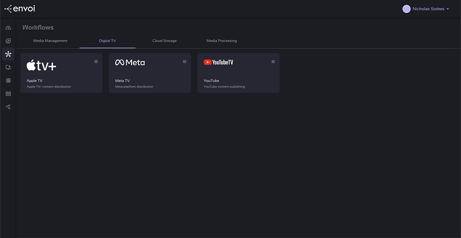Screen dimensions: 461x238
Task: Open settings sliders on YouTube card
Action: [273, 61]
